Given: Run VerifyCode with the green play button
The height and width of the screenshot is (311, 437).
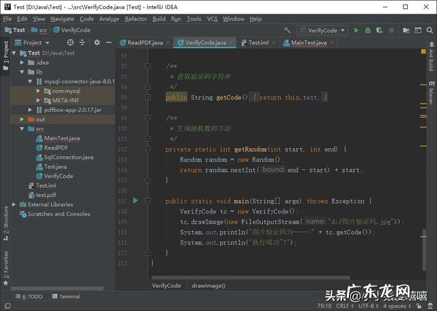Looking at the screenshot, I should pyautogui.click(x=356, y=30).
